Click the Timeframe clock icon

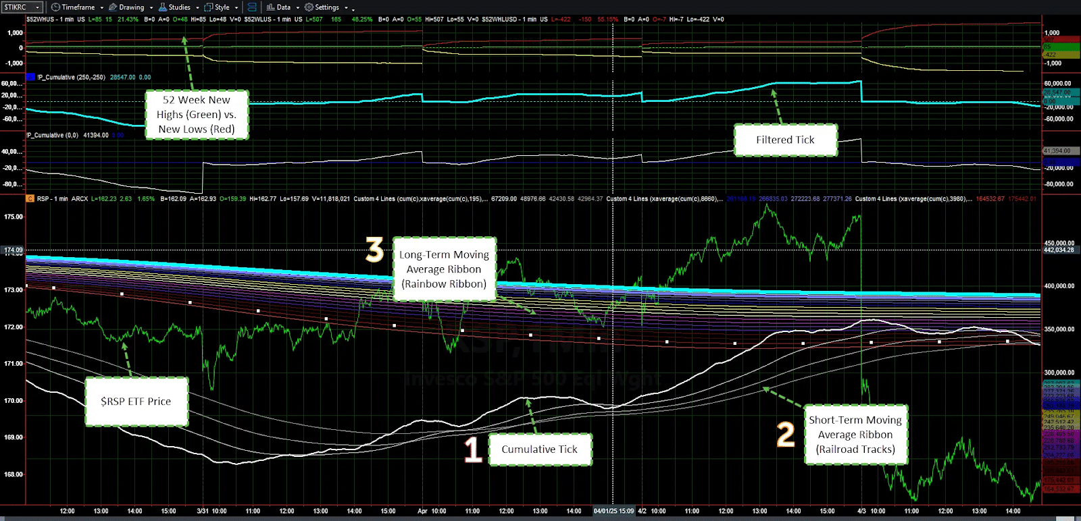tap(55, 7)
